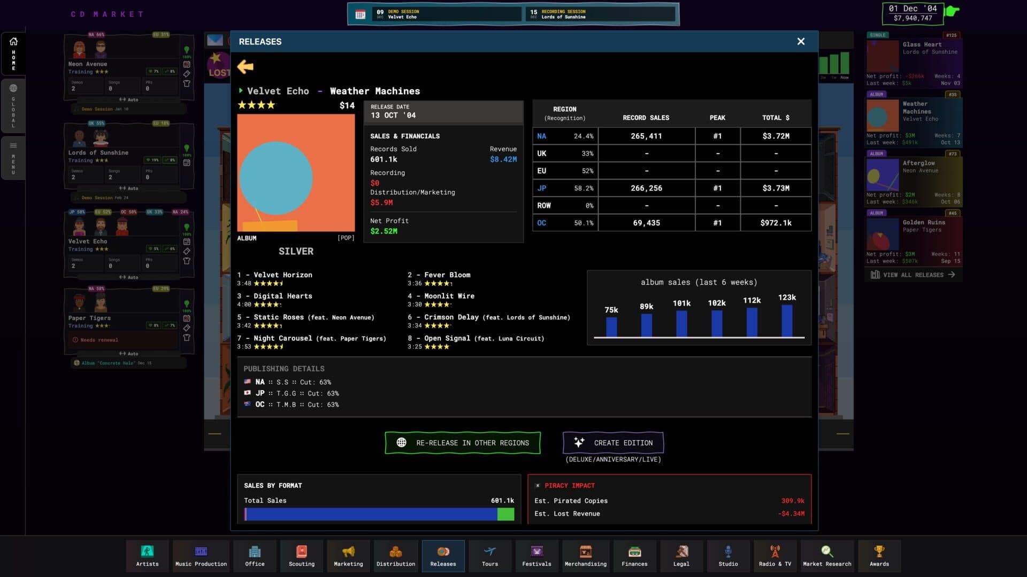Select the JP region row

coord(672,188)
